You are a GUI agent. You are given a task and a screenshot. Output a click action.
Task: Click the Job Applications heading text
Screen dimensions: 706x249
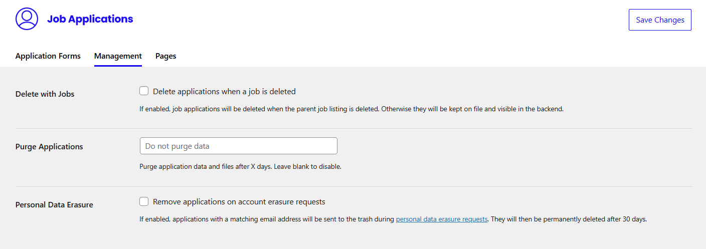(90, 19)
